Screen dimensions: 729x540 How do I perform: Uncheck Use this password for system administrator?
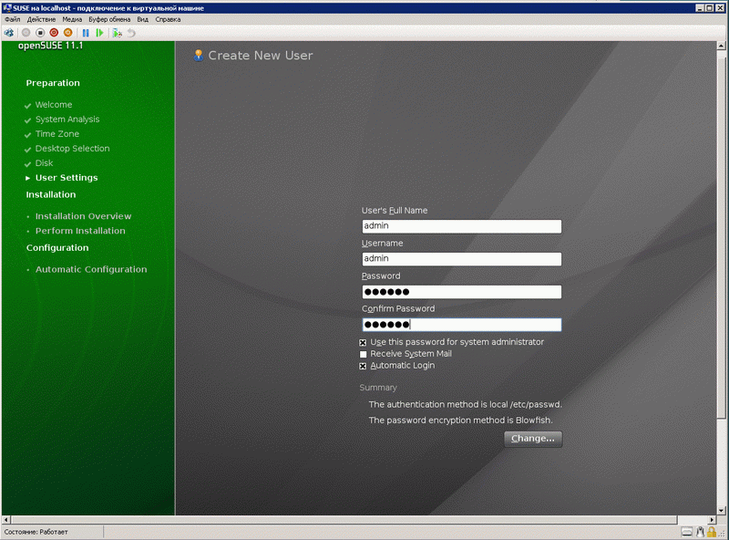363,343
